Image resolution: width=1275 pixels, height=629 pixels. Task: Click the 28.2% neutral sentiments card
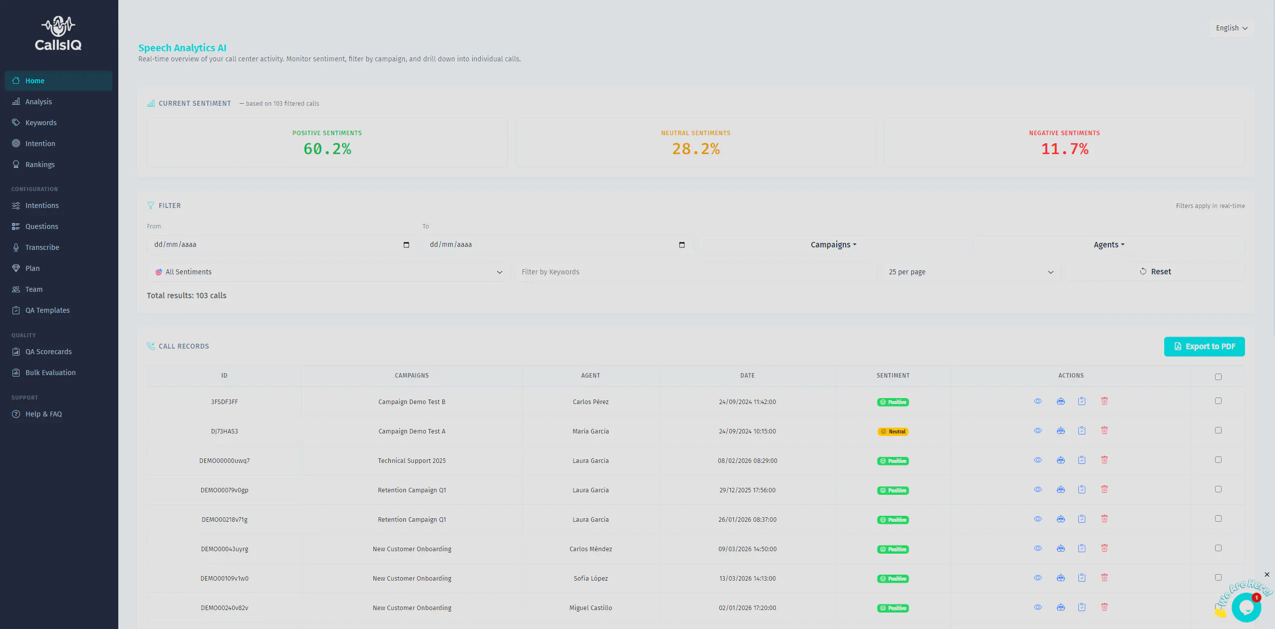click(x=696, y=143)
